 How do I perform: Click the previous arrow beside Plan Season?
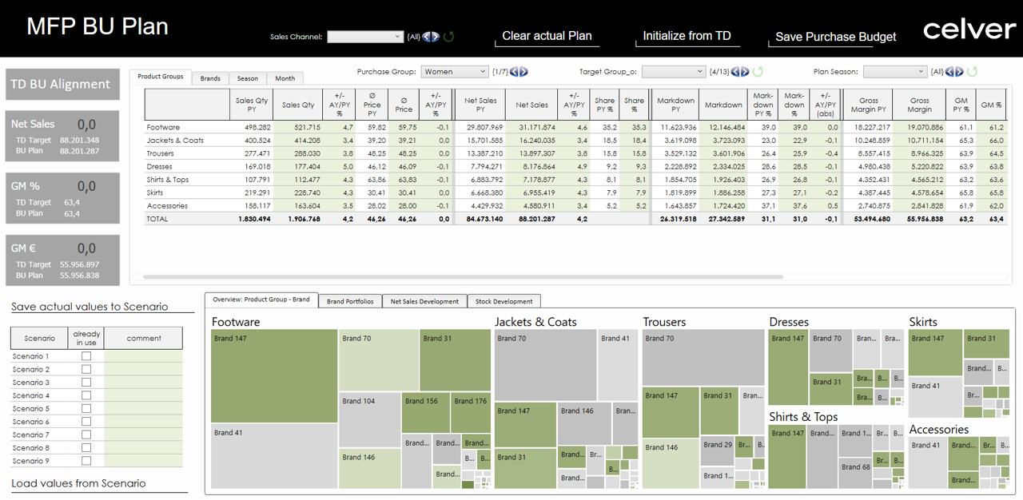(x=948, y=71)
